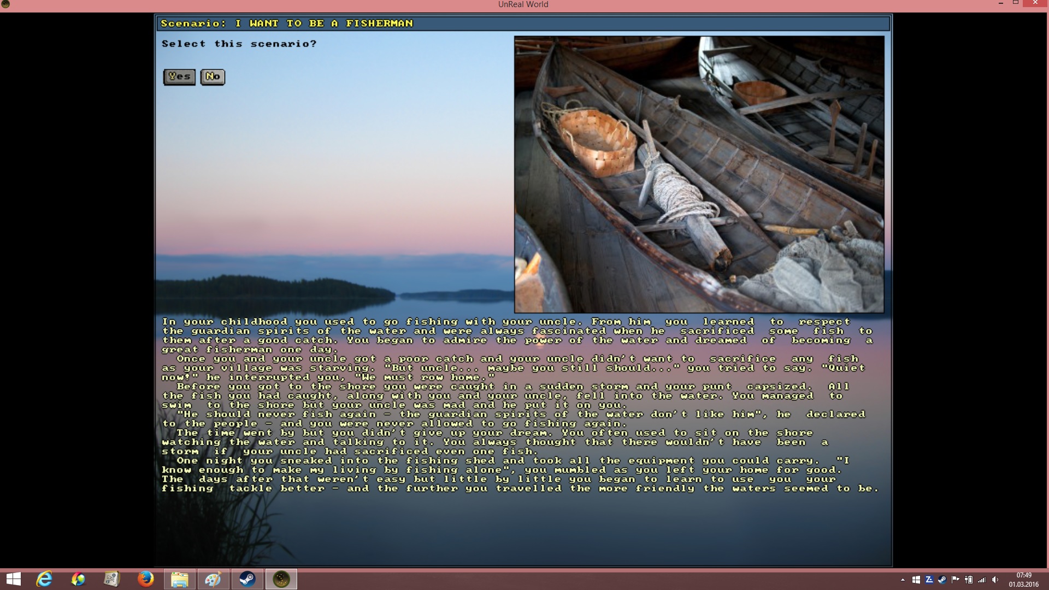
Task: Switch to Steam in the taskbar
Action: pos(247,579)
